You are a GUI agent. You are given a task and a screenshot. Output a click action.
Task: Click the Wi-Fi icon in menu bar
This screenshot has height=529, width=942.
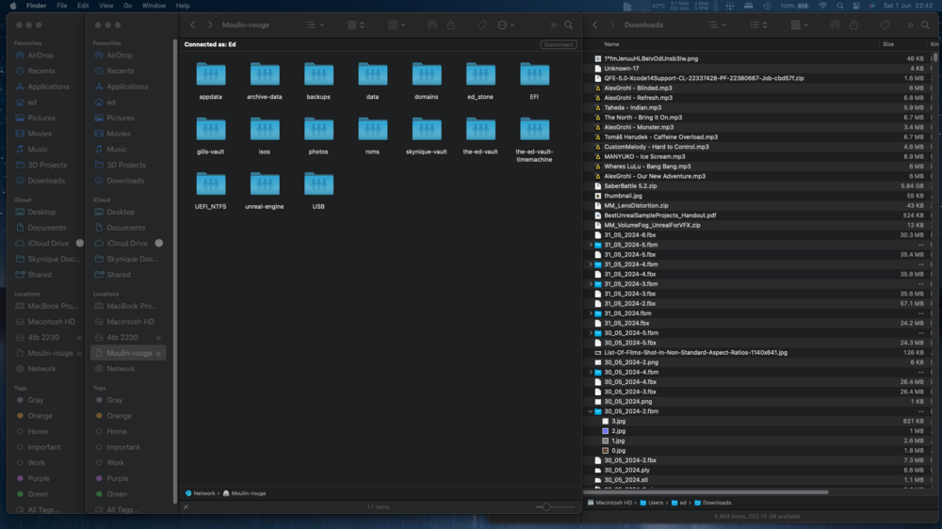pyautogui.click(x=823, y=6)
